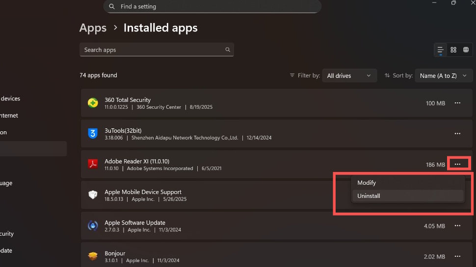
Task: Click the 100 MB size value
Action: point(435,103)
